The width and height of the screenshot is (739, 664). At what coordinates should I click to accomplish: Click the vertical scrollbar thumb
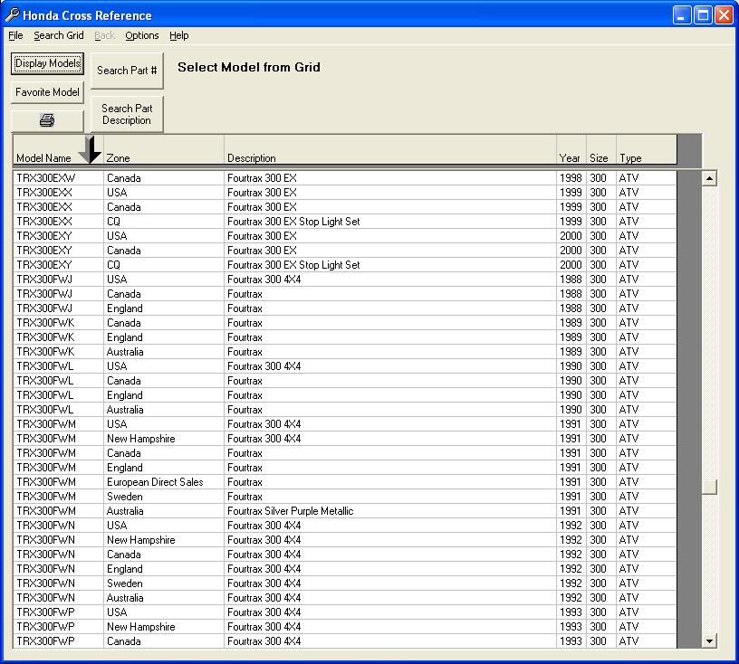pyautogui.click(x=709, y=487)
